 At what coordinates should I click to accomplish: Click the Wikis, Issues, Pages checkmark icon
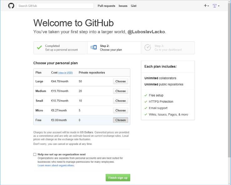tap(146, 115)
